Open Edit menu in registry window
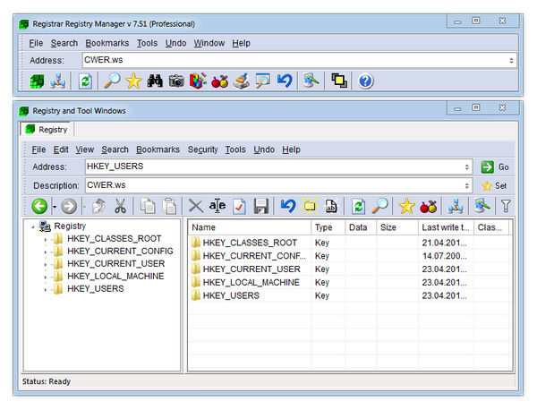The image size is (537, 410). tap(61, 149)
